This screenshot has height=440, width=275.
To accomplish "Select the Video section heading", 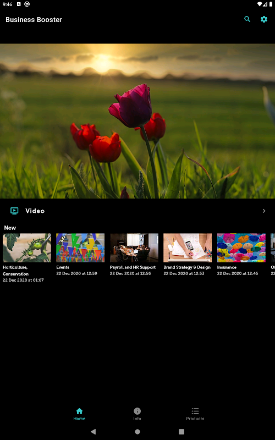I will pyautogui.click(x=35, y=211).
